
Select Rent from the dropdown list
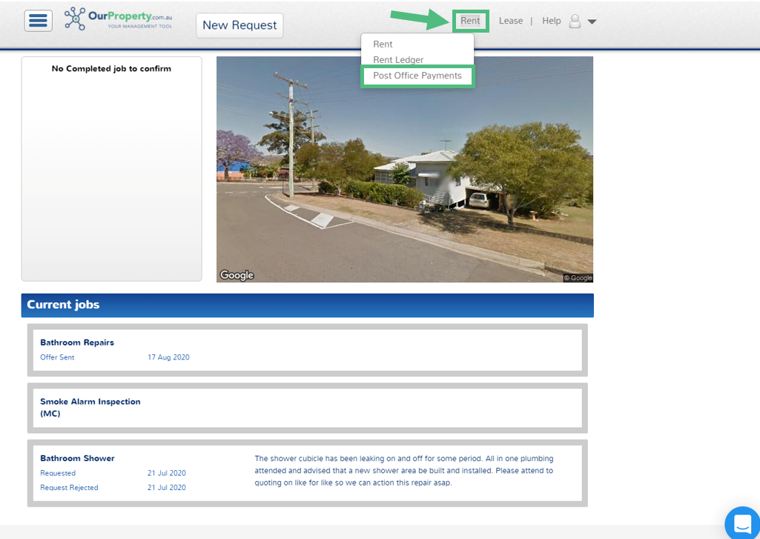(x=383, y=44)
